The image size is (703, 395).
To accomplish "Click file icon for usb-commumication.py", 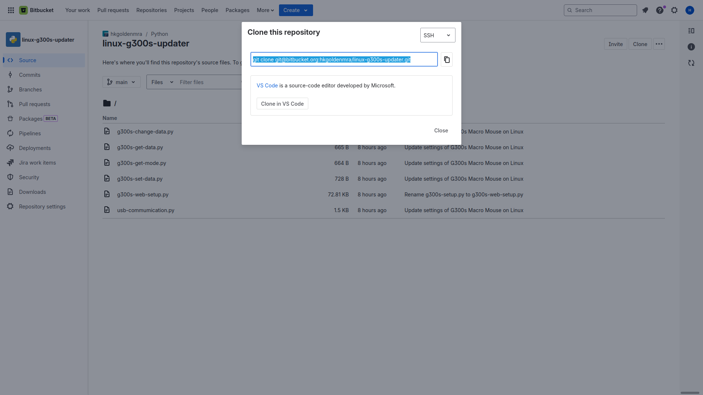I will coord(107,210).
